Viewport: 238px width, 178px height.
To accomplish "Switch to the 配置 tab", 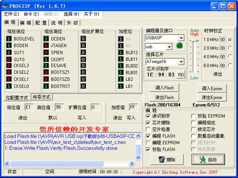I will click(x=41, y=23).
